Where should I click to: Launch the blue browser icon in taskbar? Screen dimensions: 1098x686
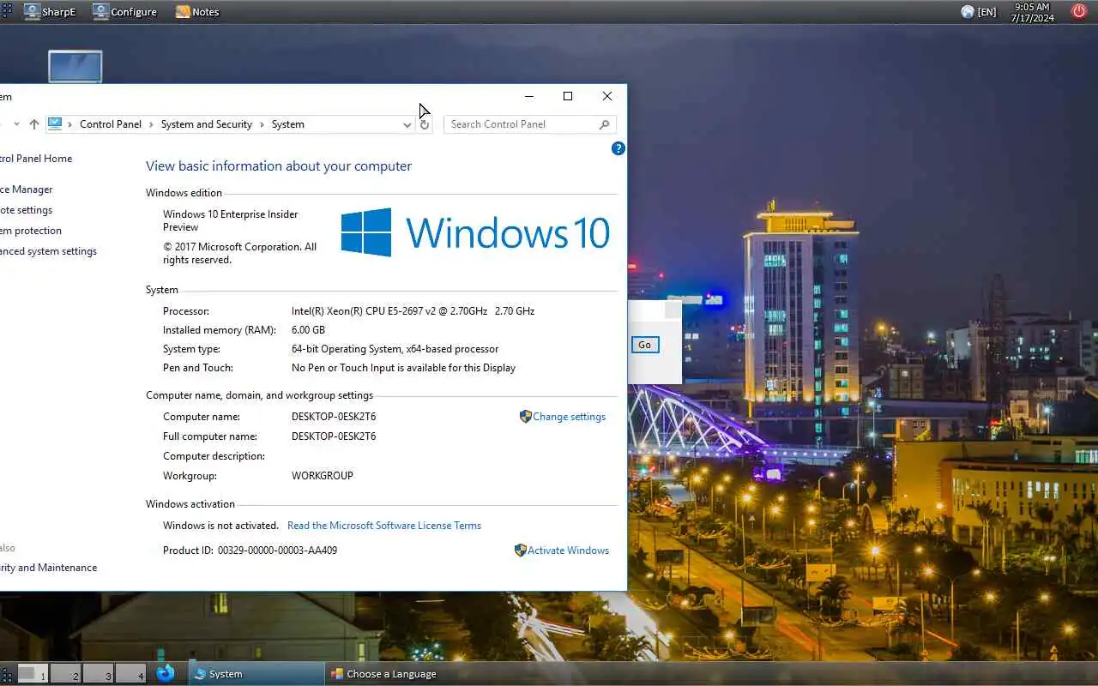point(166,673)
